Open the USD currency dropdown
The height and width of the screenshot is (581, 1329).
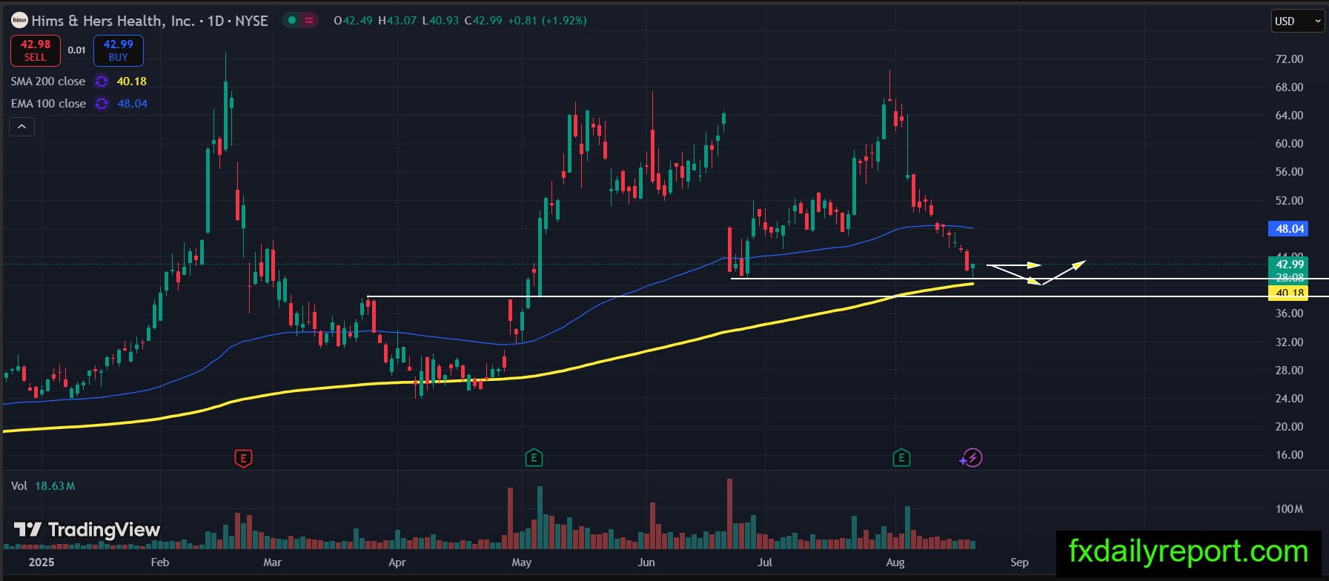[x=1297, y=21]
